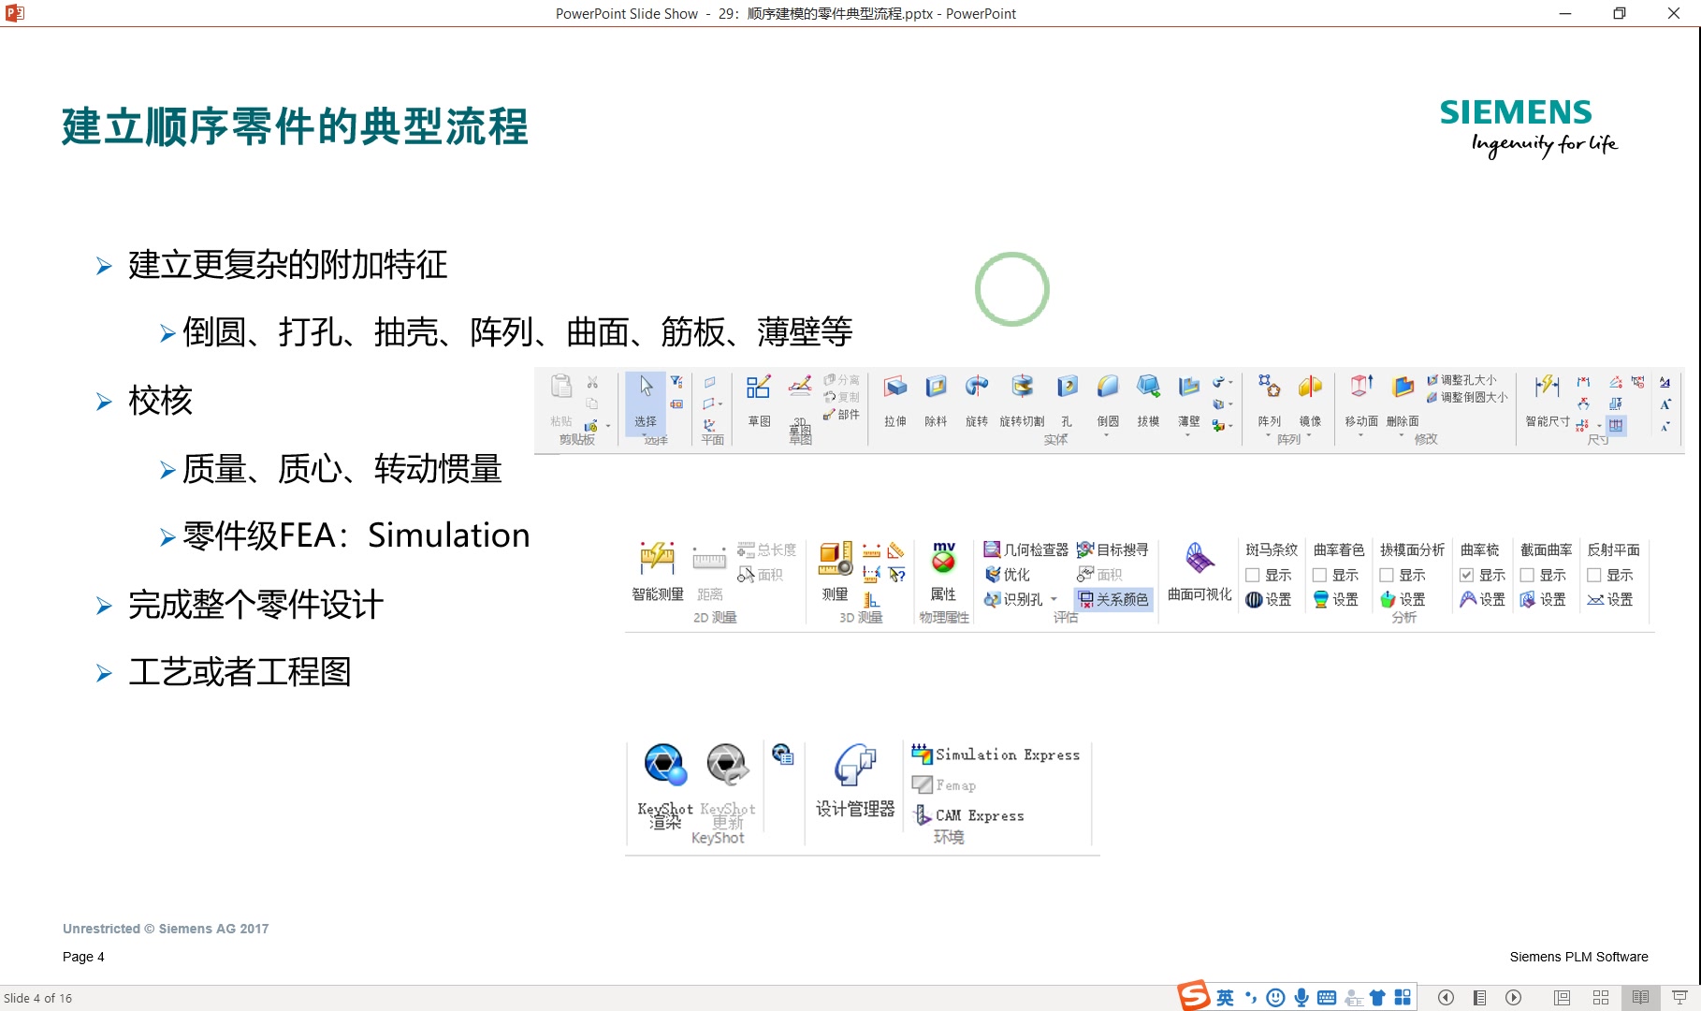This screenshot has width=1701, height=1011.
Task: Expand dropdown arrow under 移动面
Action: click(1360, 435)
